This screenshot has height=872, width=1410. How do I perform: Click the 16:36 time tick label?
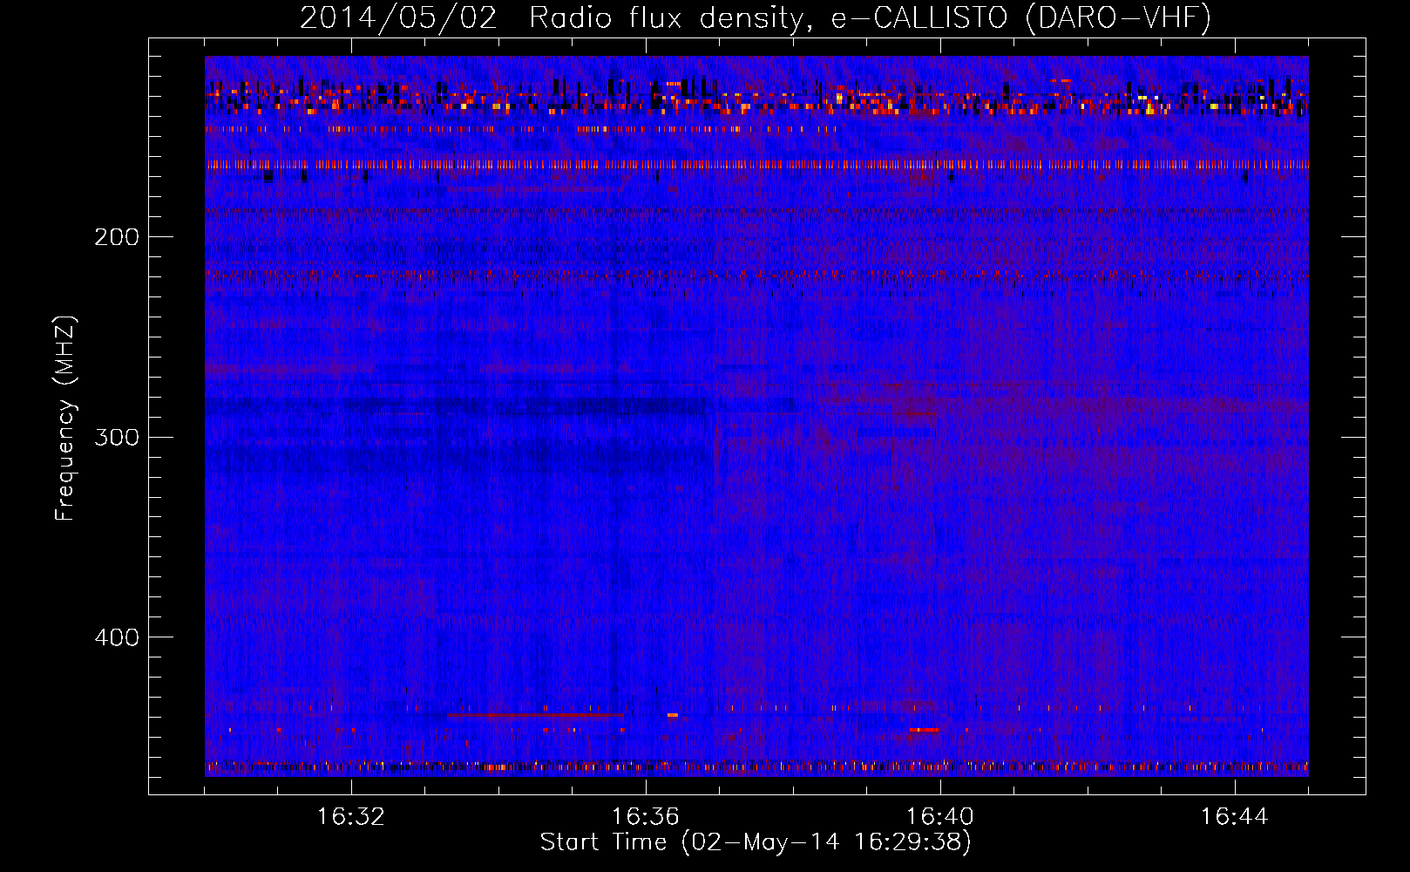(x=646, y=817)
